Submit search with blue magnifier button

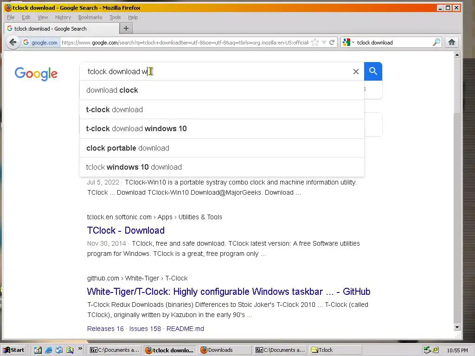(x=373, y=71)
